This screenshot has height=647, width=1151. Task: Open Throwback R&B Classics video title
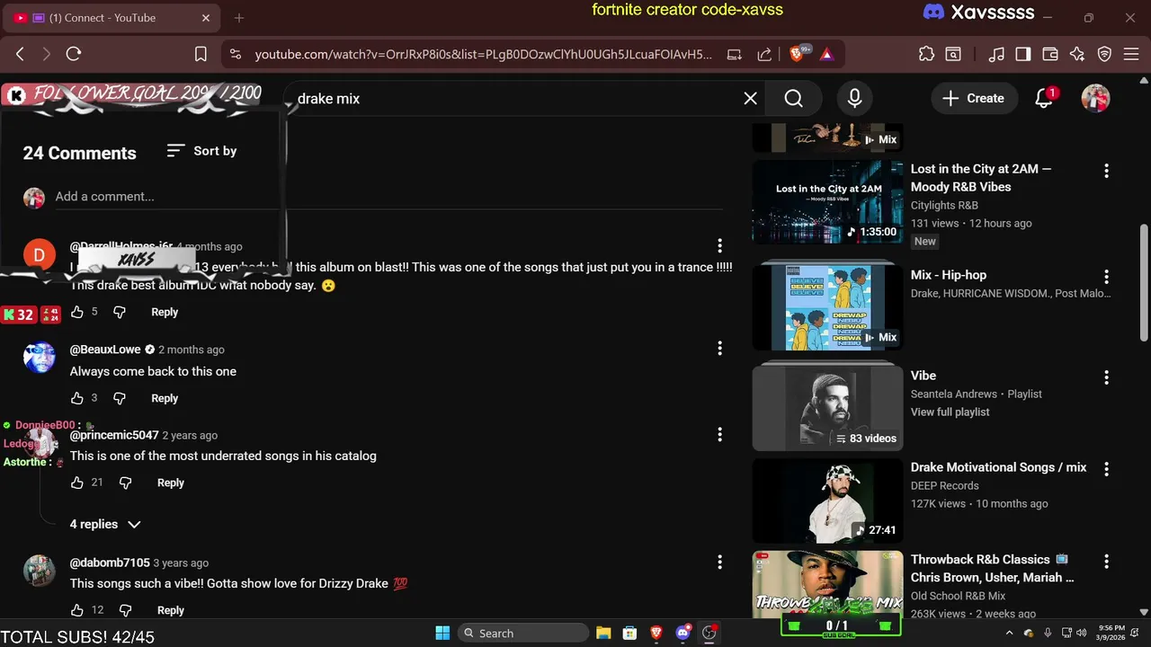(x=993, y=568)
